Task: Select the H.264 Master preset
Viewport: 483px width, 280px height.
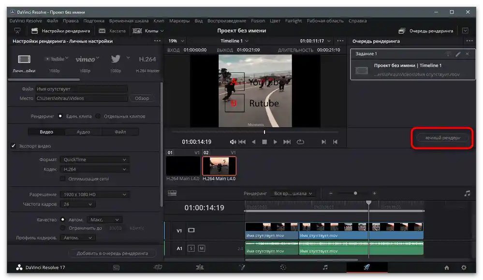Action: click(147, 59)
